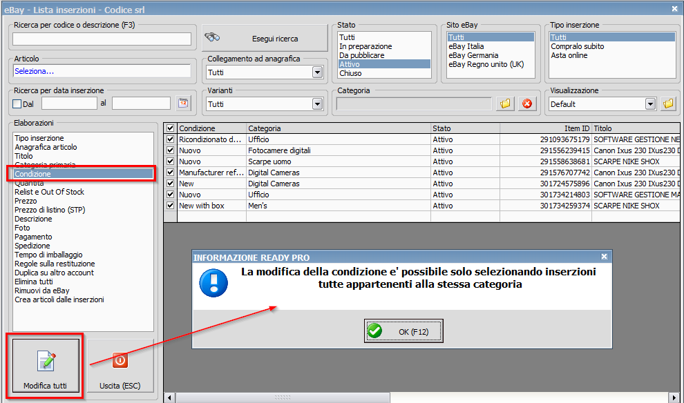Click the Seleziona... article link
This screenshot has height=403, width=684.
coord(34,71)
